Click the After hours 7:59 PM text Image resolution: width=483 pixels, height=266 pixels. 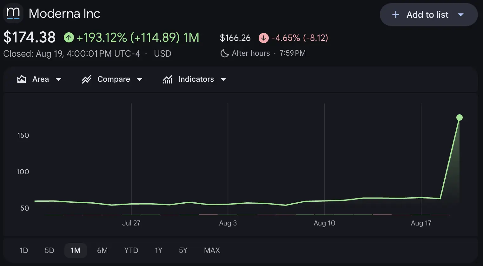269,53
